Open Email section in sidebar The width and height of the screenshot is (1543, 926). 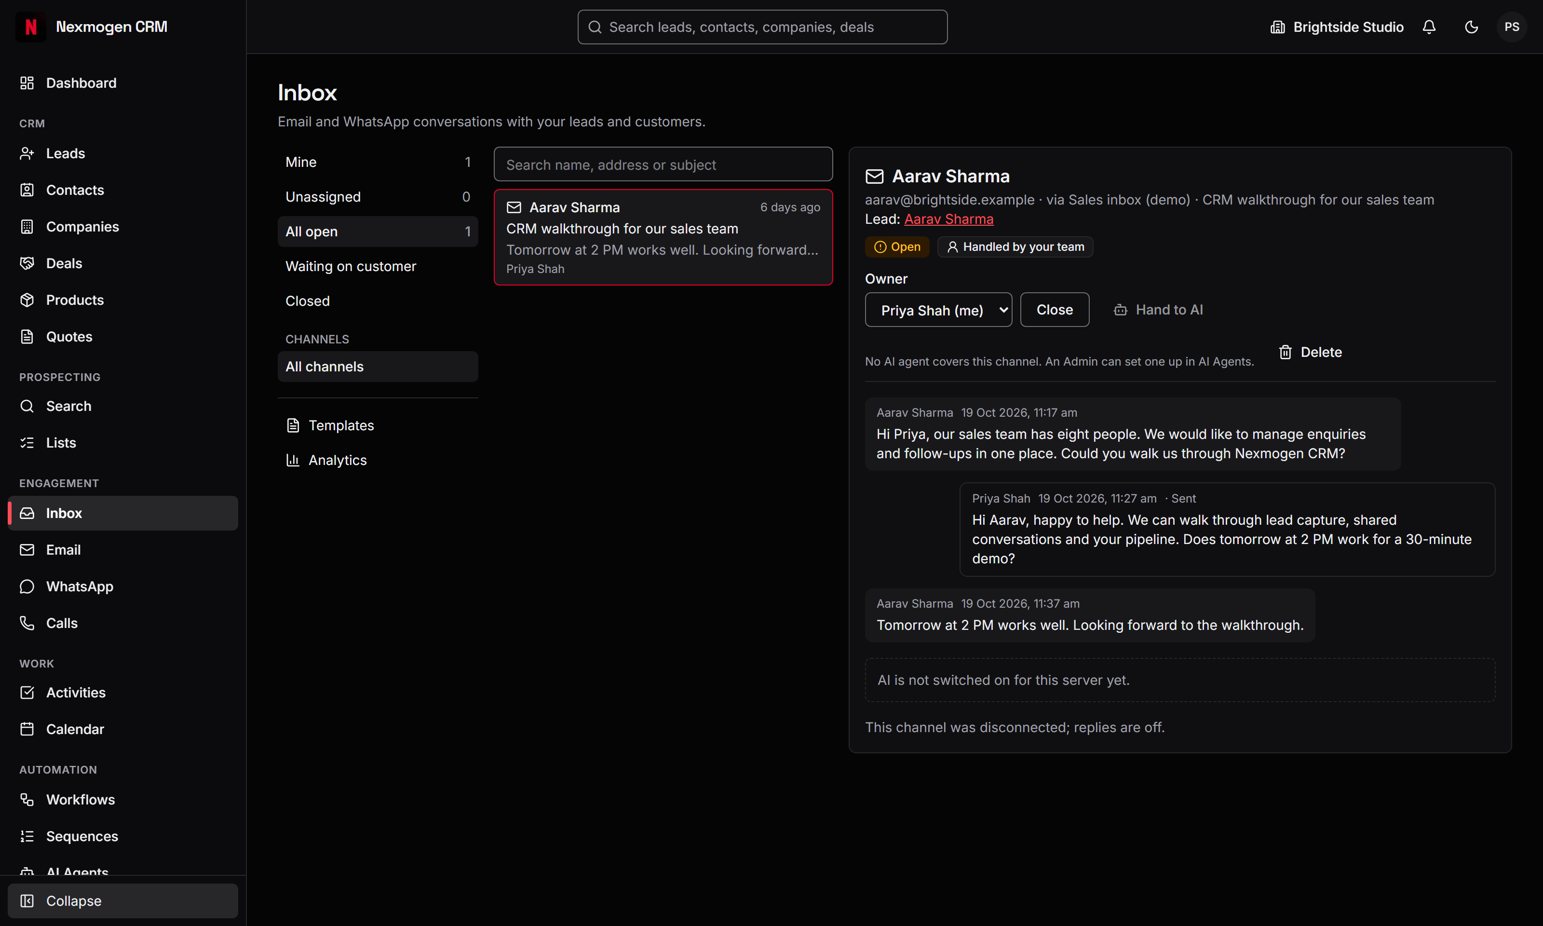click(x=123, y=550)
